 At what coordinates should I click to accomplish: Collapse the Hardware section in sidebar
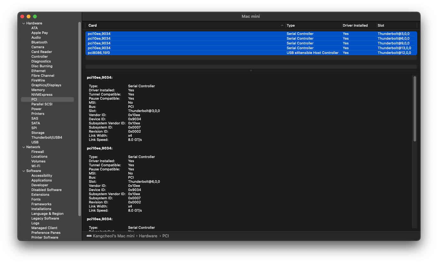click(23, 23)
